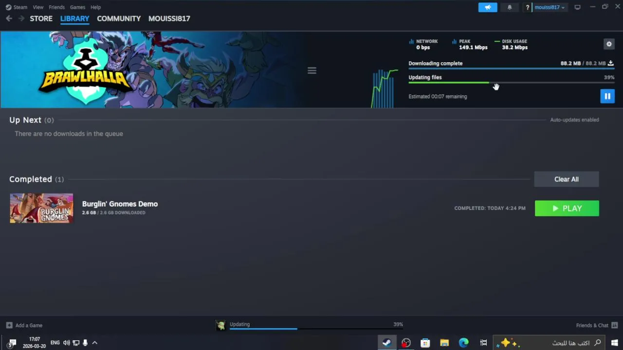Image resolution: width=623 pixels, height=350 pixels.
Task: Open the Games menu
Action: pos(77,7)
